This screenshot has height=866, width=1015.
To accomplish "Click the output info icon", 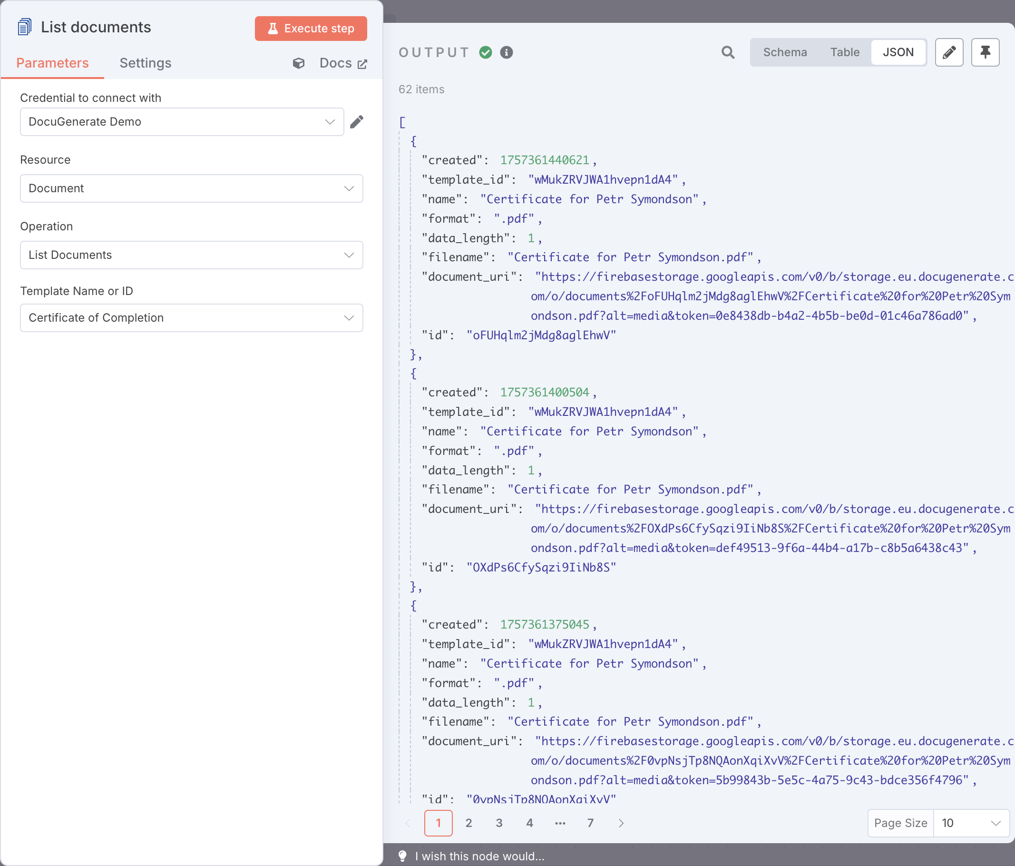I will 507,52.
